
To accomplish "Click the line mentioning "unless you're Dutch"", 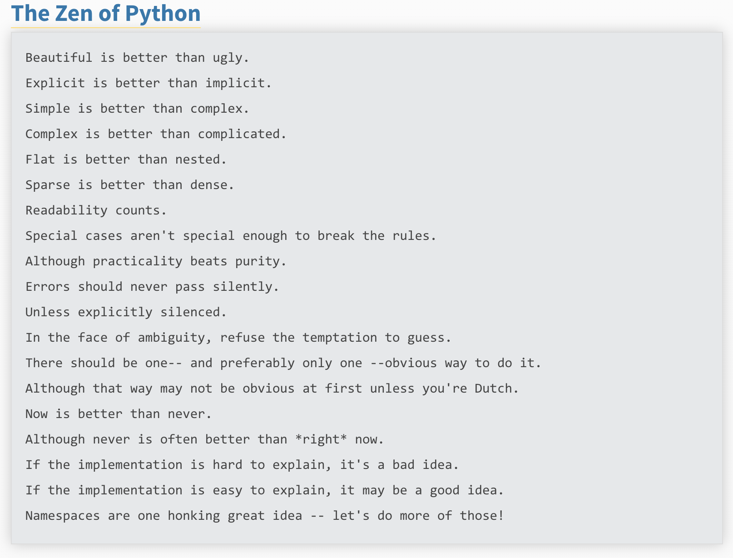I will [272, 389].
